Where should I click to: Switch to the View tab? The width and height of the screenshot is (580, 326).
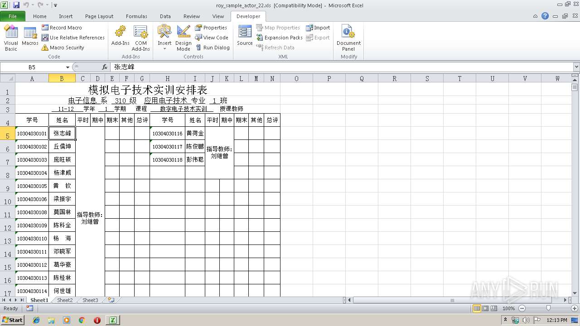pyautogui.click(x=218, y=16)
